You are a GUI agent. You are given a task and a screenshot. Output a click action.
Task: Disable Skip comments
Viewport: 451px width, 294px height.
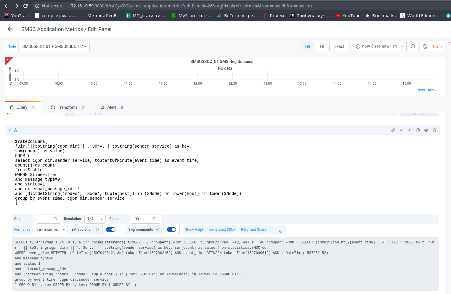point(171,229)
